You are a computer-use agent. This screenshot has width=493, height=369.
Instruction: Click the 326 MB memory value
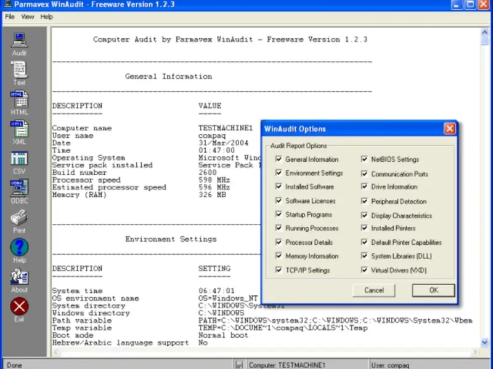(x=212, y=194)
